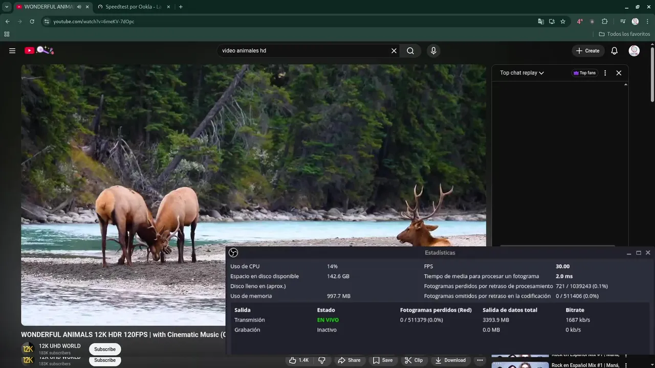This screenshot has height=368, width=655.
Task: Click the frame time value 2.0 ms
Action: click(x=564, y=276)
